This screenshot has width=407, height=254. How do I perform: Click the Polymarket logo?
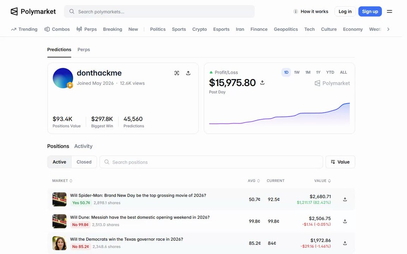[x=33, y=11]
